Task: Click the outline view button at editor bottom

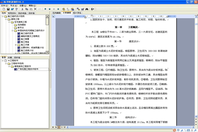Action: (62, 127)
